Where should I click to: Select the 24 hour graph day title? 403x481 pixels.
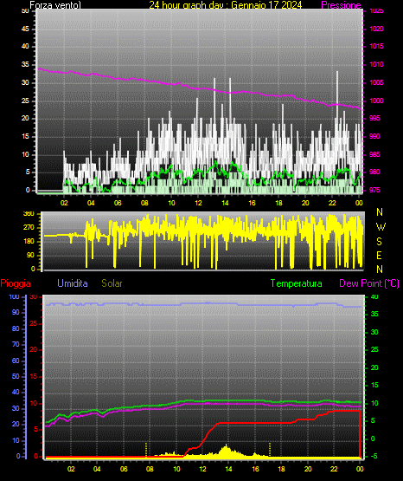click(226, 5)
